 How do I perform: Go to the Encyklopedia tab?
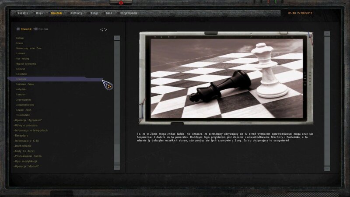tap(129, 13)
